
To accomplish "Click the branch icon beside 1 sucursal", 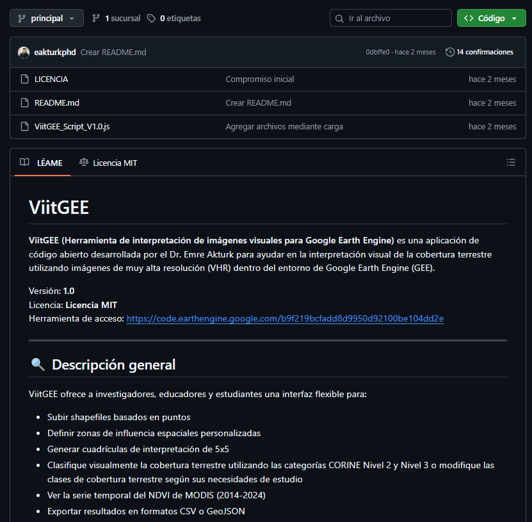I will (x=96, y=18).
